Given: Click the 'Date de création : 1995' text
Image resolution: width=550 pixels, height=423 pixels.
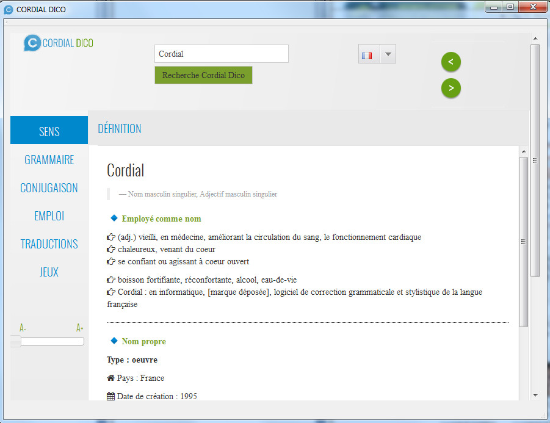Looking at the screenshot, I should coord(157,396).
